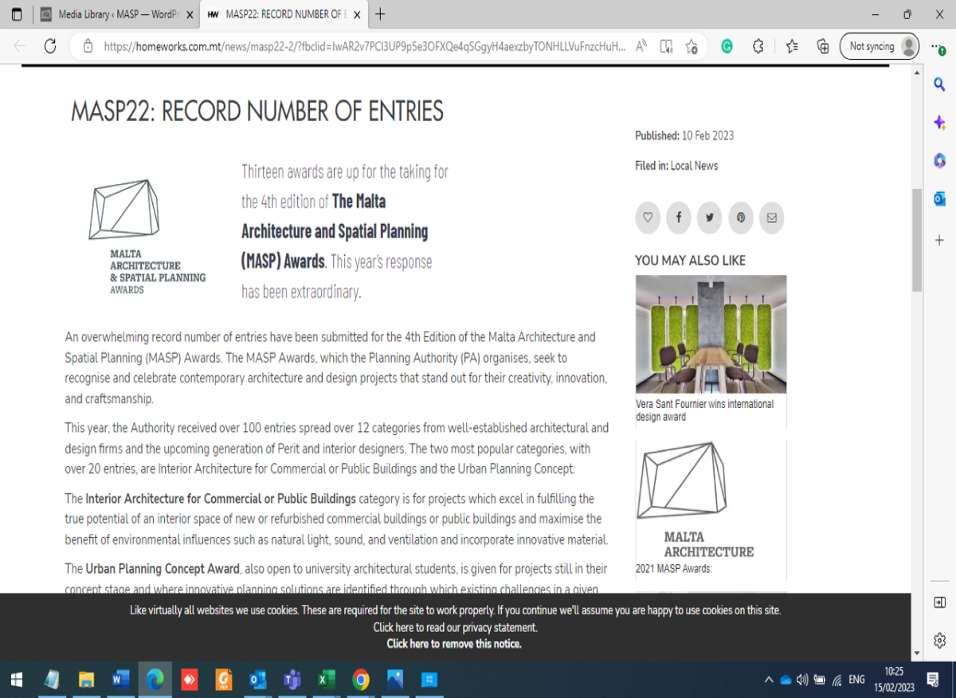Close the Media Library WordPress tab

(x=190, y=14)
